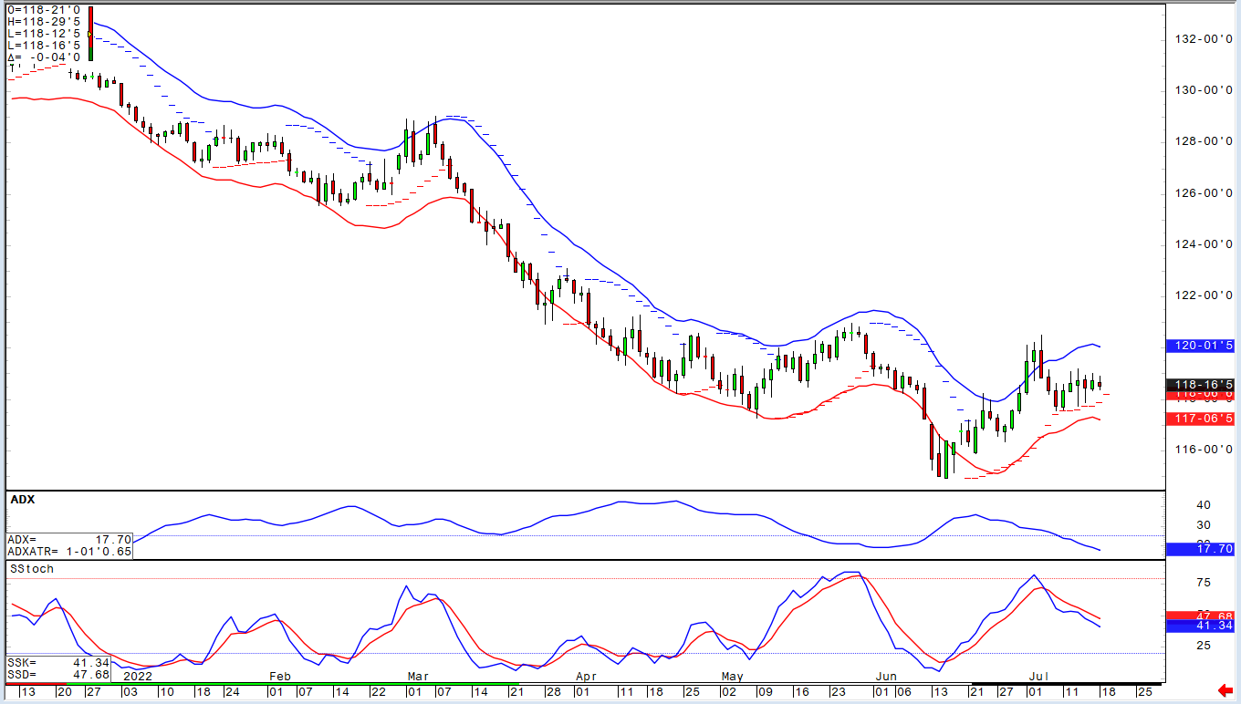Click the 124-00'0 price scale label
Screen dimensions: 1241x704
1205,244
